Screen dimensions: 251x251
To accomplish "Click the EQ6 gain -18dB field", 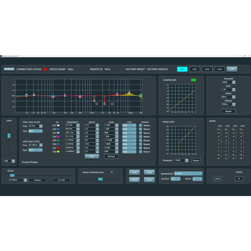I will click(109, 144).
